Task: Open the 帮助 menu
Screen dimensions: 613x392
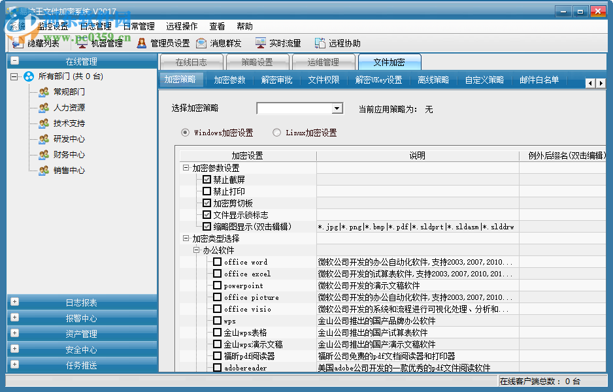Action: pyautogui.click(x=244, y=26)
